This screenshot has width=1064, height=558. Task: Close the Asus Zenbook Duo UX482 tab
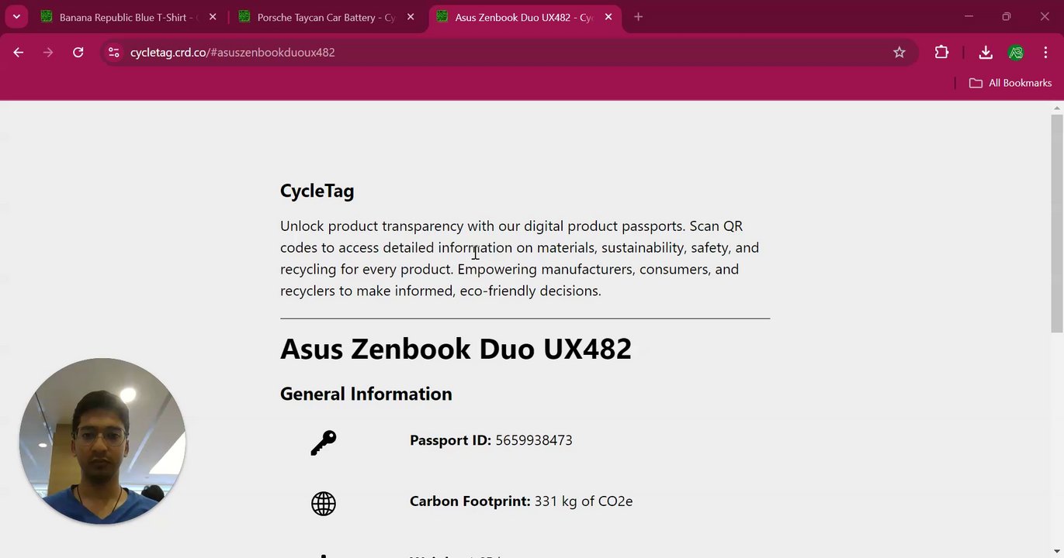[x=608, y=17]
